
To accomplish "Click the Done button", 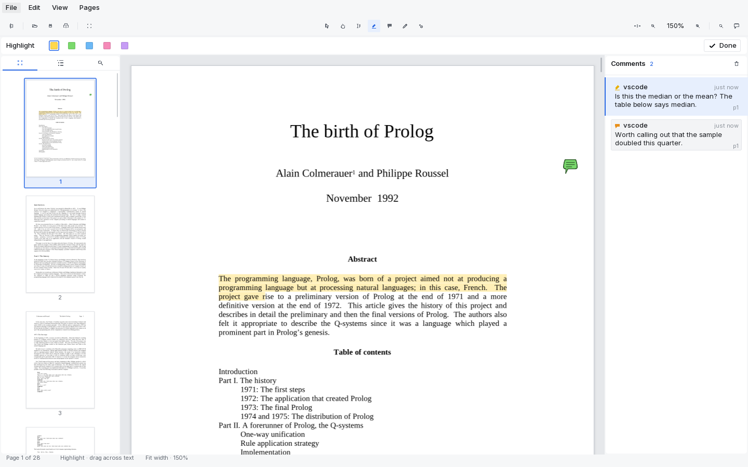I will tap(723, 46).
